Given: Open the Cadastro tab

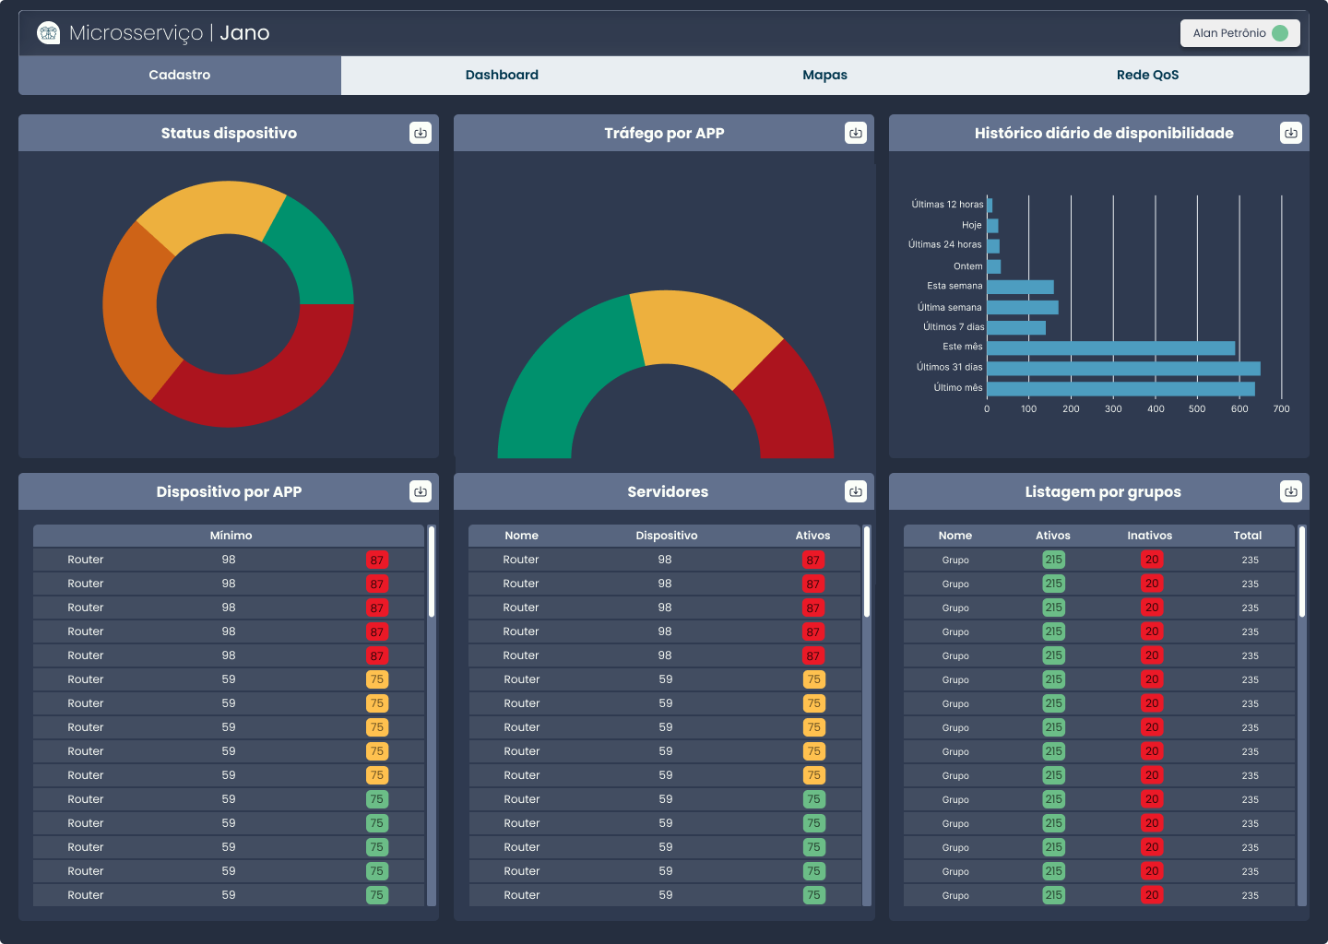Looking at the screenshot, I should 180,76.
